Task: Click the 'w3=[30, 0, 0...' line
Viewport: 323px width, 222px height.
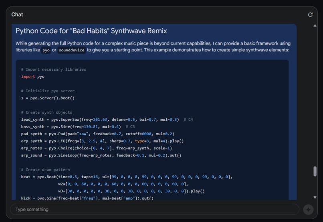Action: click(131, 191)
